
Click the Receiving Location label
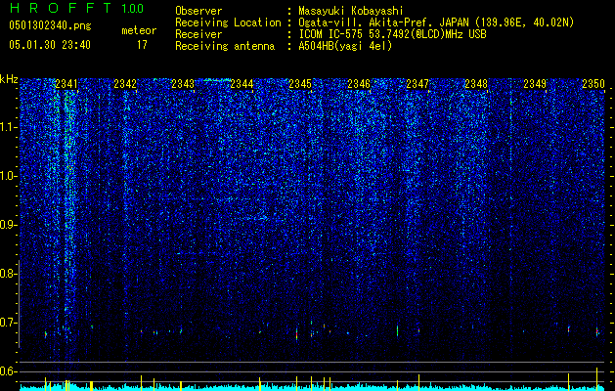[x=228, y=22]
